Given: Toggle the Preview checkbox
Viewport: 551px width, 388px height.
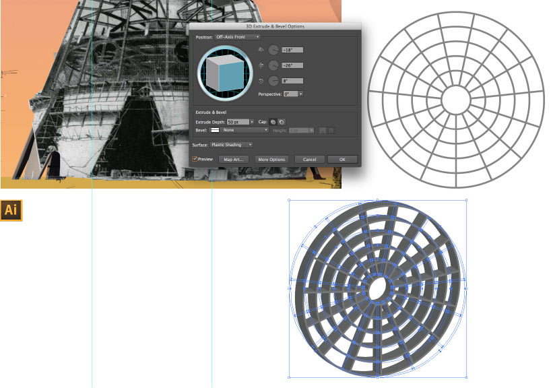Looking at the screenshot, I should 195,159.
